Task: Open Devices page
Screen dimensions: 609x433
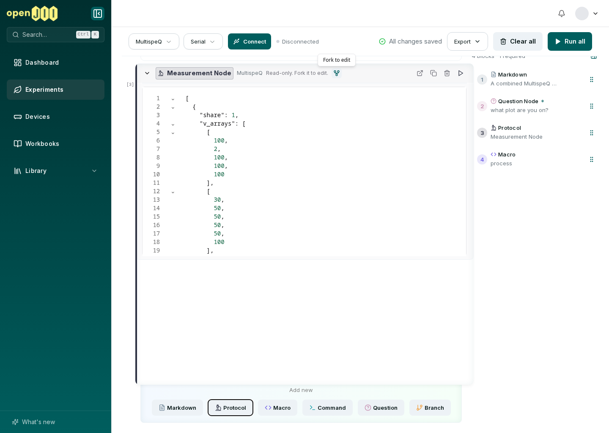Action: click(x=55, y=117)
